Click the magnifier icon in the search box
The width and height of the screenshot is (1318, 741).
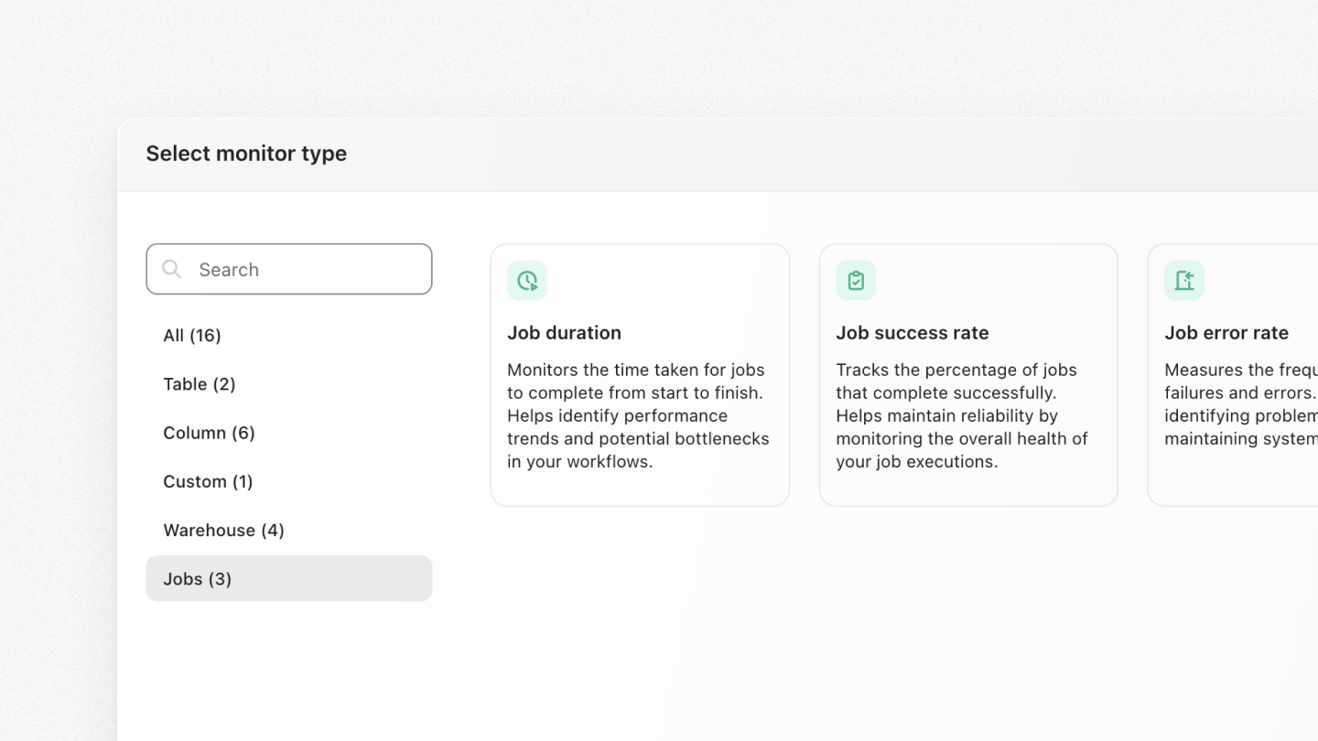(x=171, y=269)
